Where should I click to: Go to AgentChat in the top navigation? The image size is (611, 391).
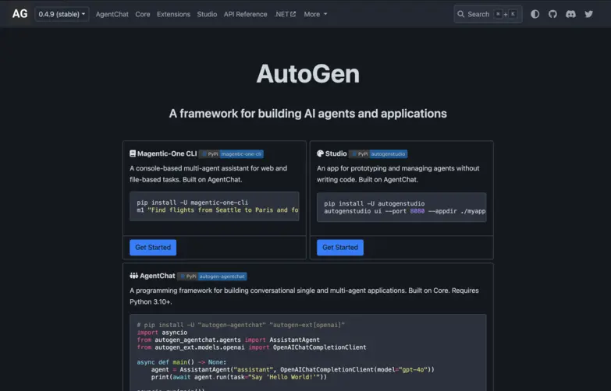pos(112,14)
